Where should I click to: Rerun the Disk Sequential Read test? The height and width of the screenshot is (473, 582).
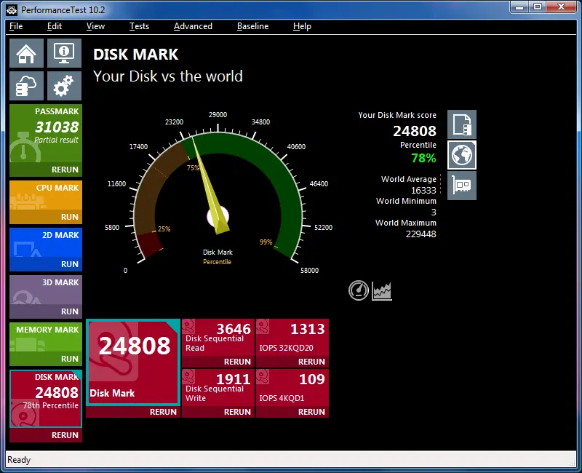238,362
